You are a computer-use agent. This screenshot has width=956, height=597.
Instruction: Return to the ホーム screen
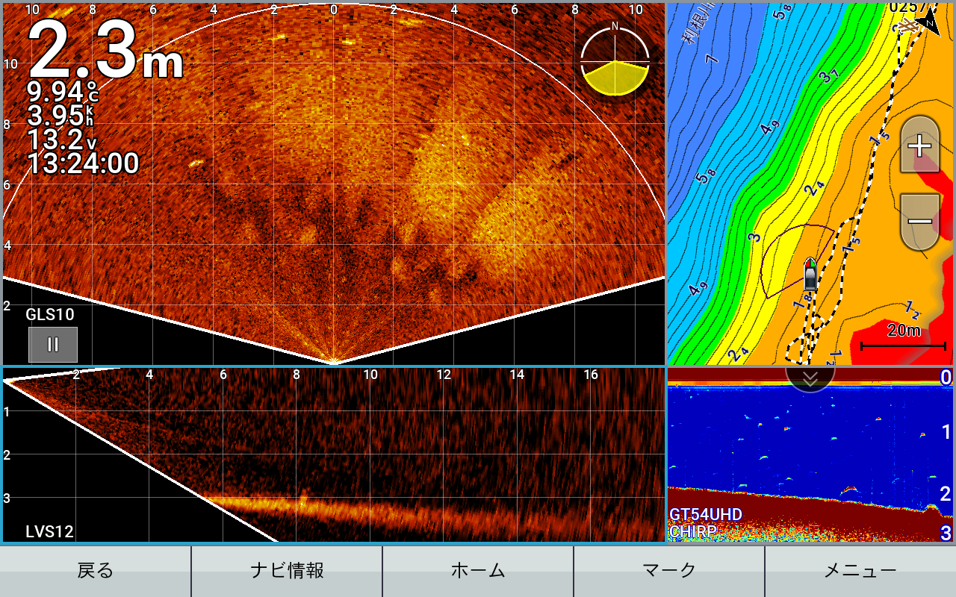pos(478,571)
